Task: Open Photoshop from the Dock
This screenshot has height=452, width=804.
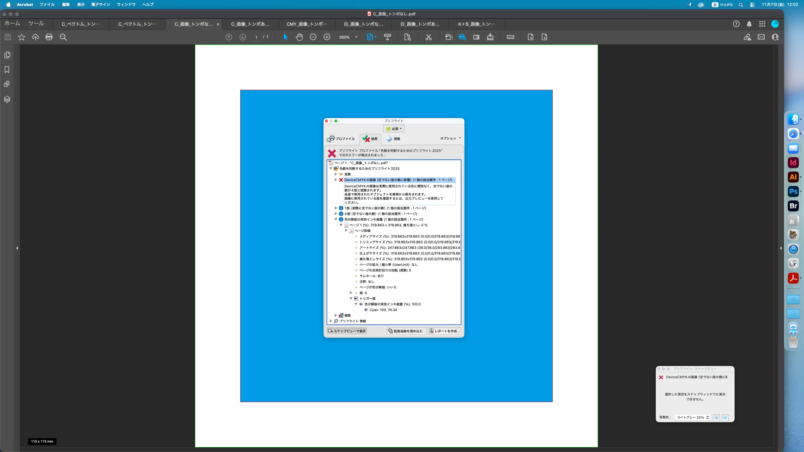Action: [793, 191]
